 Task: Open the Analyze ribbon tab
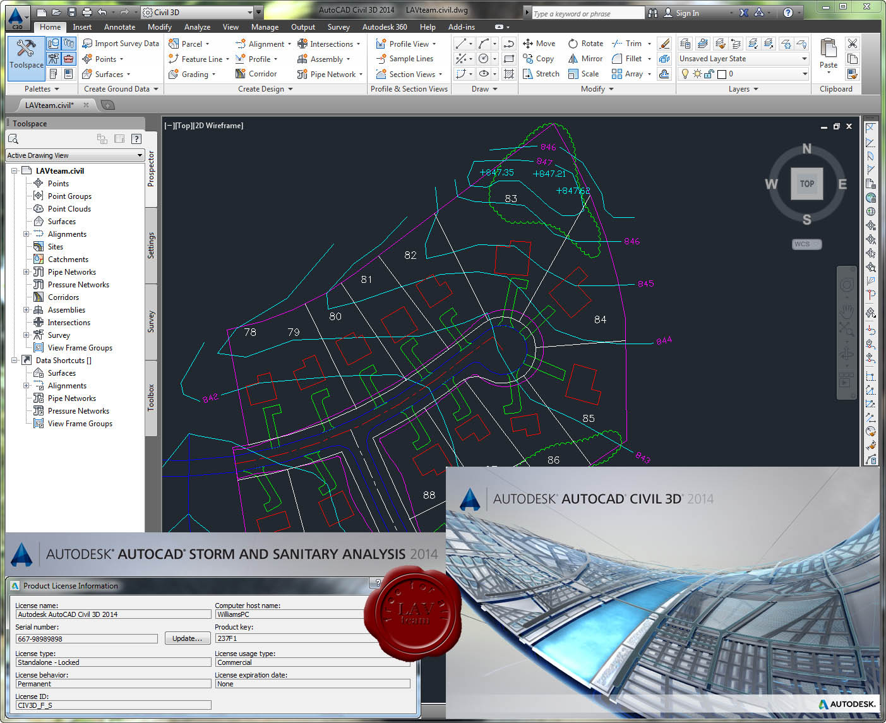click(x=197, y=27)
